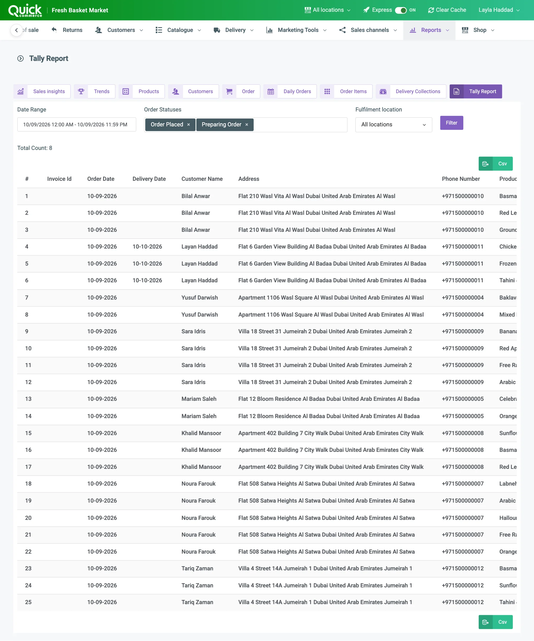Click the Order cart icon

229,91
